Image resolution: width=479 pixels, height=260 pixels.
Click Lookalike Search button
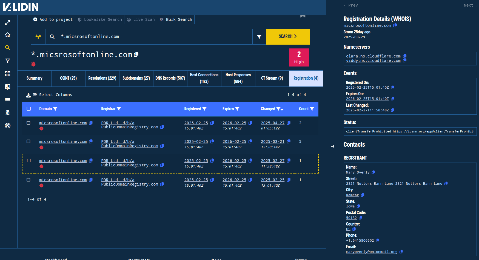100,19
